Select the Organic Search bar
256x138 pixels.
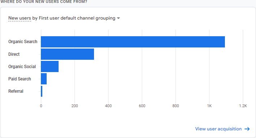(x=133, y=42)
